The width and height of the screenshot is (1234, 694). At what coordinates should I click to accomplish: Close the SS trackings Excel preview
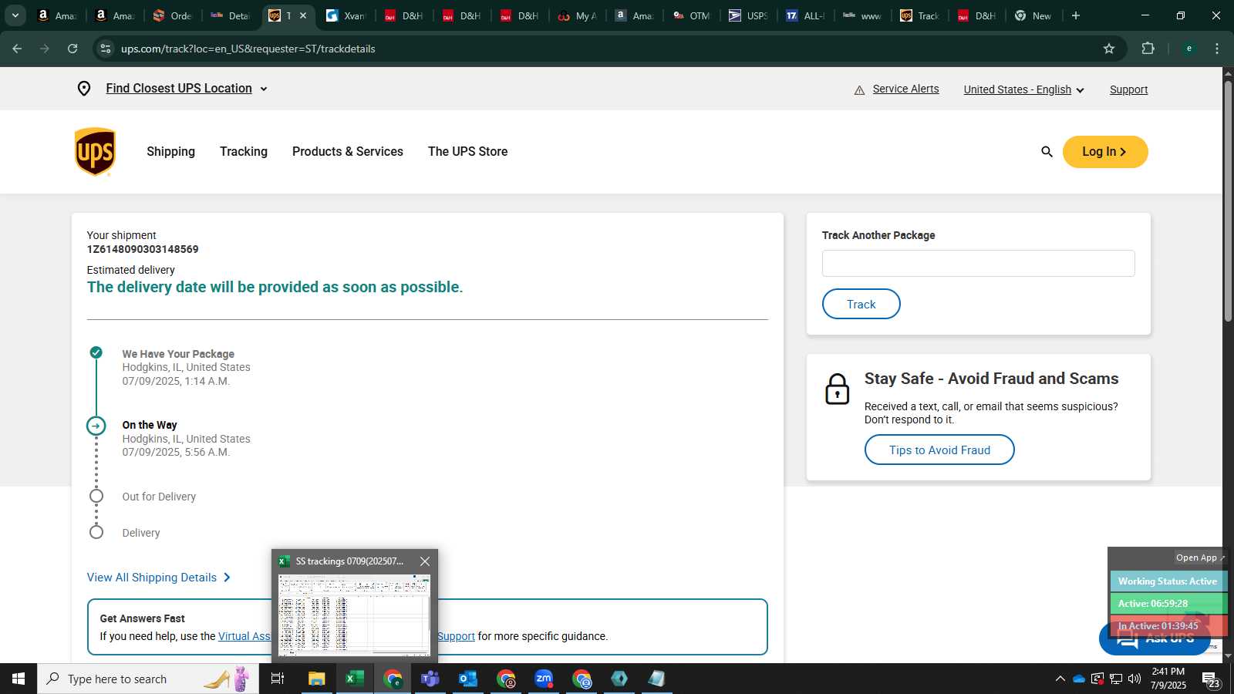424,561
